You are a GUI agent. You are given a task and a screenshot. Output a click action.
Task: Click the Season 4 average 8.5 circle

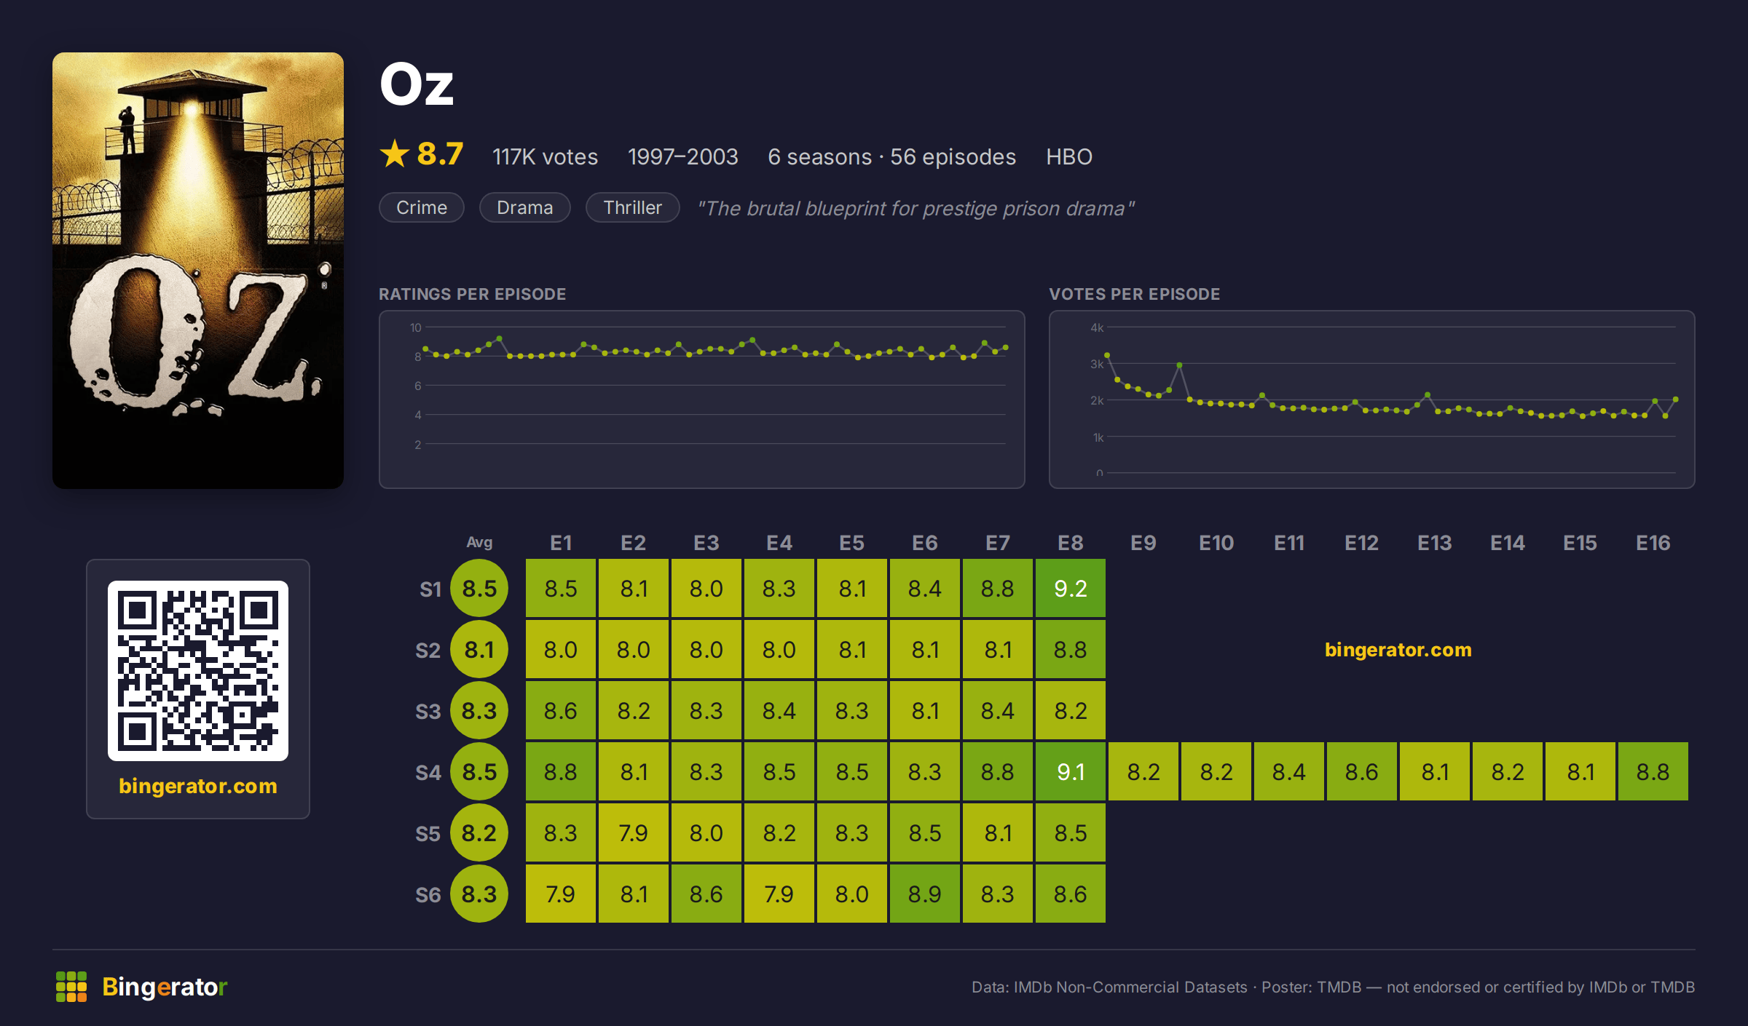(x=479, y=771)
